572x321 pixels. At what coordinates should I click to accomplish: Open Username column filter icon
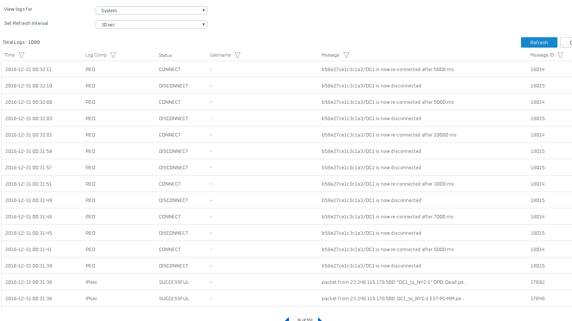pos(238,55)
